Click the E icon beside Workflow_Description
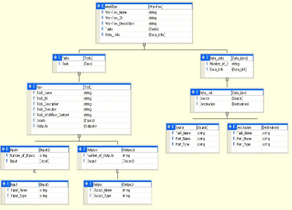Viewport: 292px width, 210px height. pyautogui.click(x=103, y=23)
